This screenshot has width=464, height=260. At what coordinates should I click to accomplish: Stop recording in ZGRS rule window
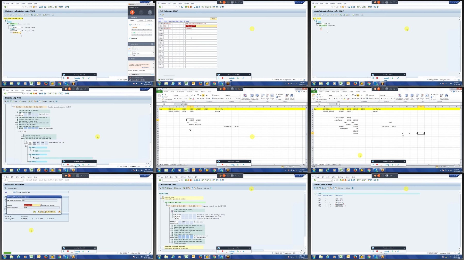[x=68, y=78]
